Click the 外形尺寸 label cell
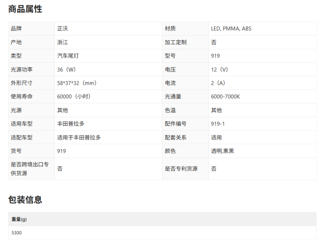Image resolution: width=327 pixels, height=251 pixels. point(31,83)
